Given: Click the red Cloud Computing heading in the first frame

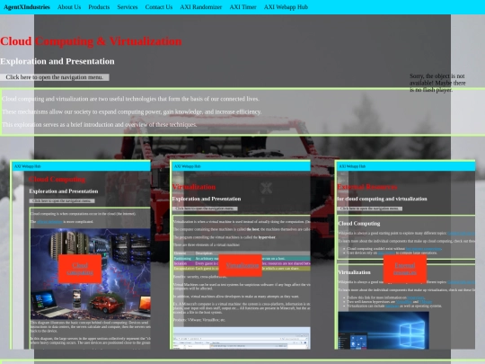Looking at the screenshot, I should (x=57, y=179).
